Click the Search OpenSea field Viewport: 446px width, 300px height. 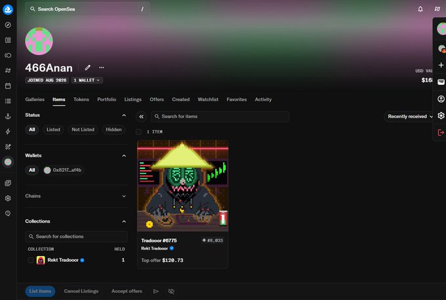[87, 9]
